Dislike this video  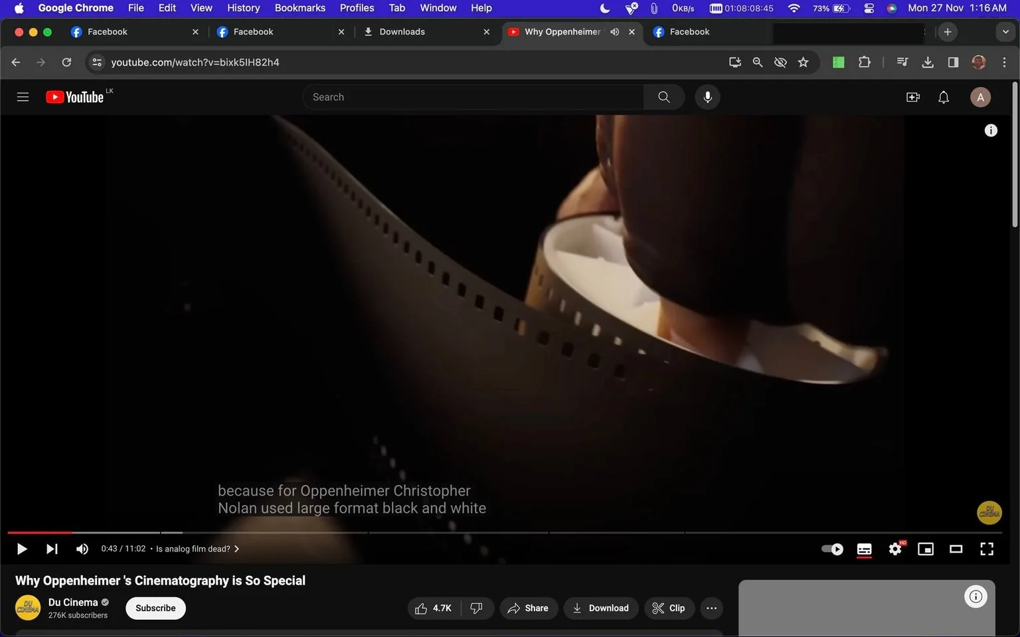coord(477,608)
